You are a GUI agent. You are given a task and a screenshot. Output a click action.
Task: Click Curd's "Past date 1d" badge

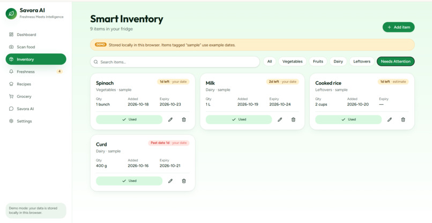click(x=169, y=143)
